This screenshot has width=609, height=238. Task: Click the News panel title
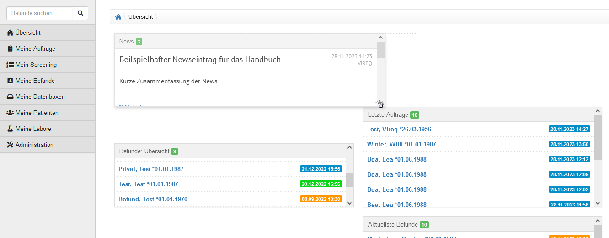pos(126,42)
